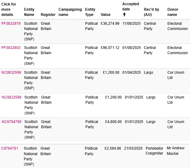This screenshot has height=168, width=190.
Task: Open donation record PF0832979
Action: [x=11, y=23]
